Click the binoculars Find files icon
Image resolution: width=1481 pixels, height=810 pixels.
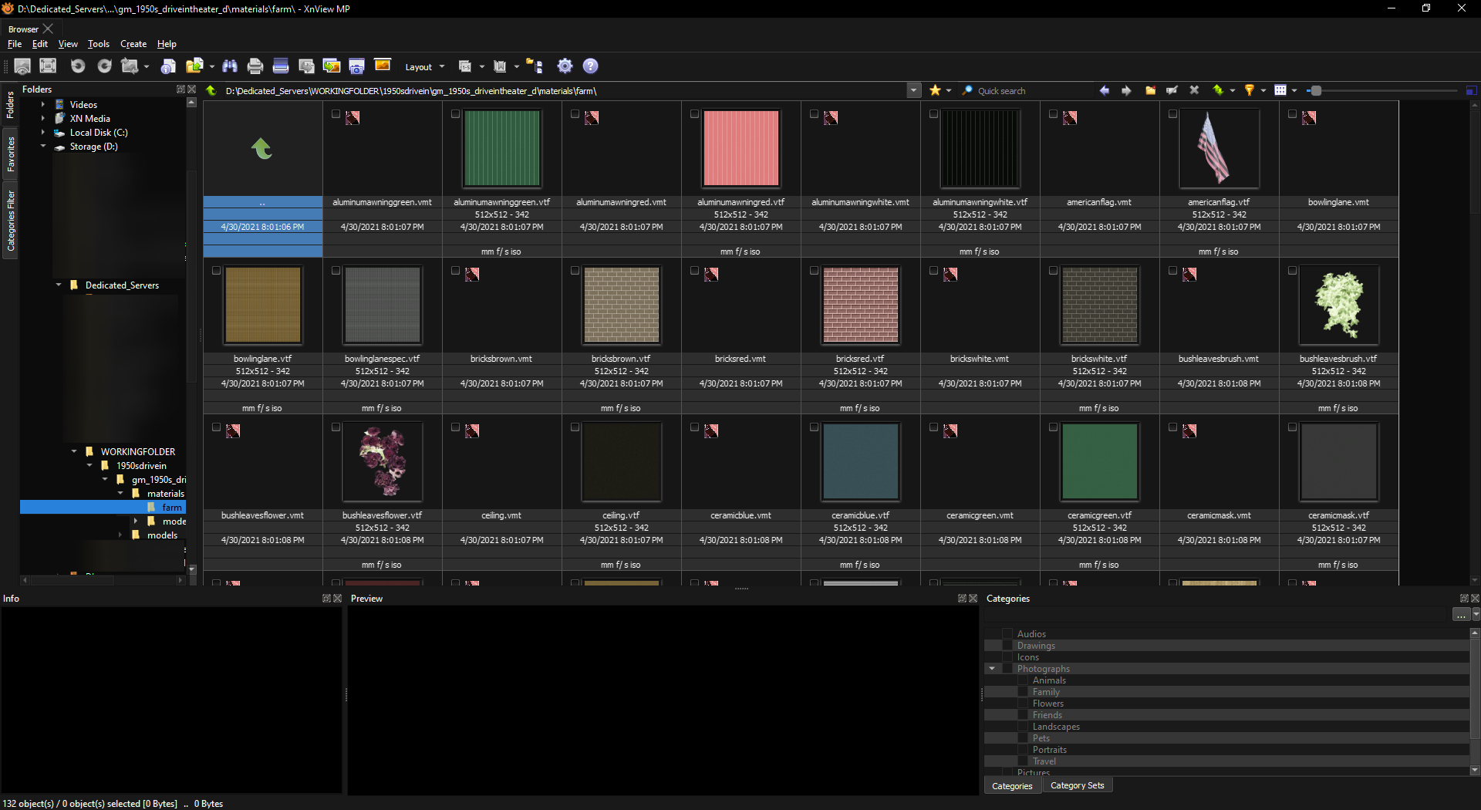coord(229,66)
